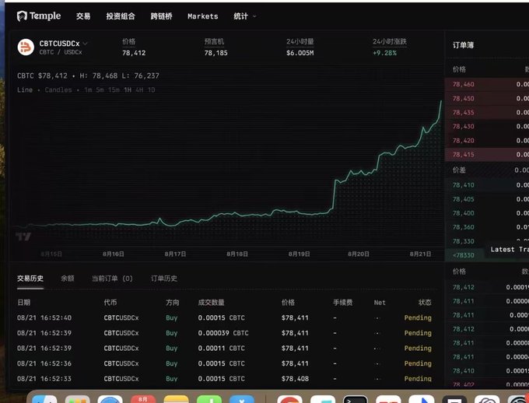This screenshot has width=529, height=403.
Task: Select ask price 78,420 in order book
Action: [x=463, y=140]
